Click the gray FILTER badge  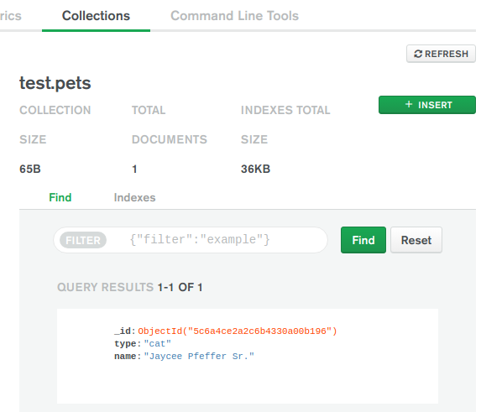coord(83,240)
